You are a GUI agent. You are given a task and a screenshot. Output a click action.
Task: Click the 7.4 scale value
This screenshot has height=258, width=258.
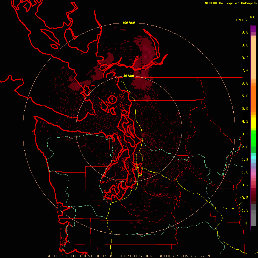click(245, 71)
